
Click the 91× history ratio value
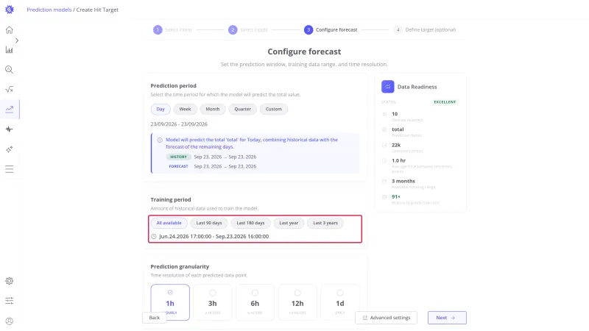point(396,196)
